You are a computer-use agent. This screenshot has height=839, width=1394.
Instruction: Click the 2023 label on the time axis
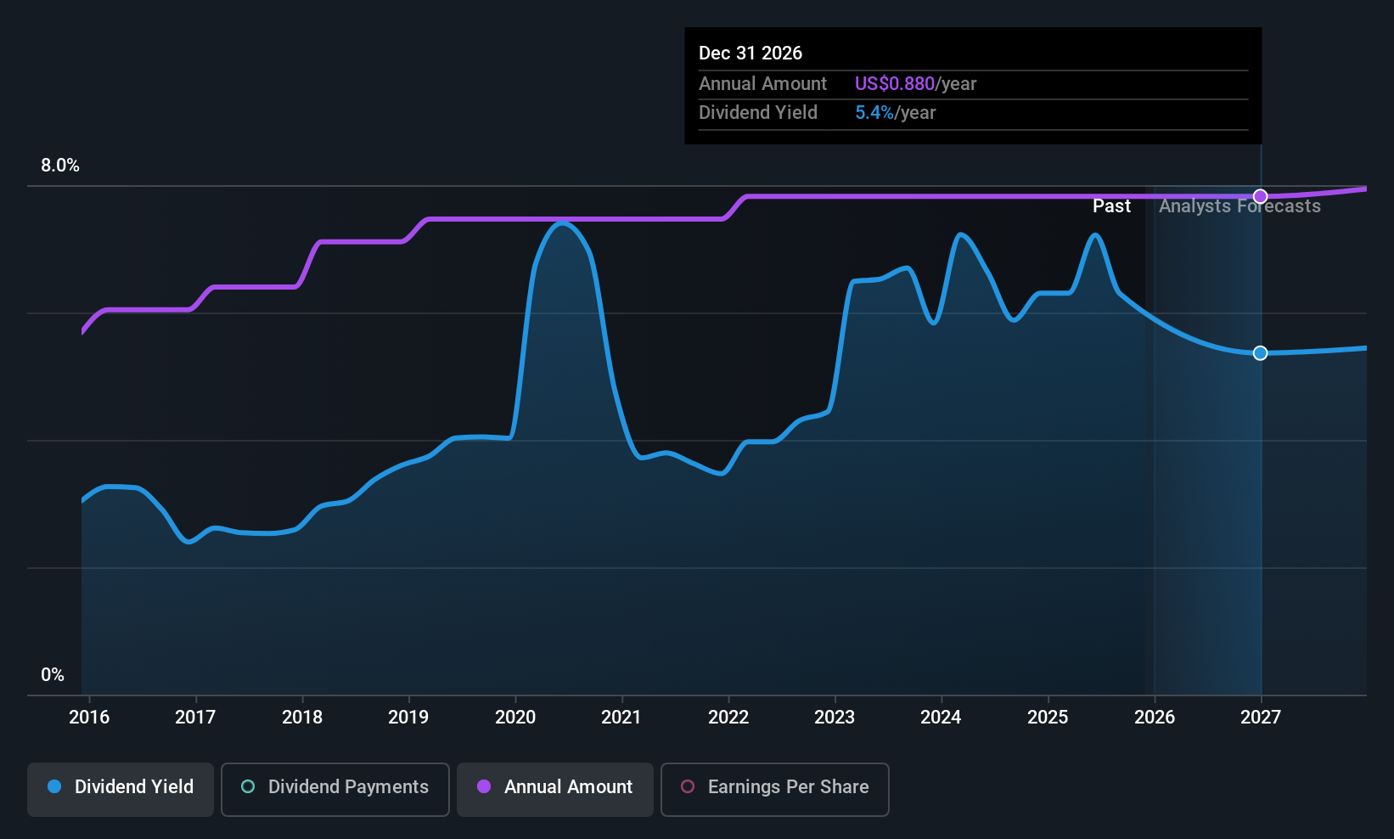[x=835, y=717]
